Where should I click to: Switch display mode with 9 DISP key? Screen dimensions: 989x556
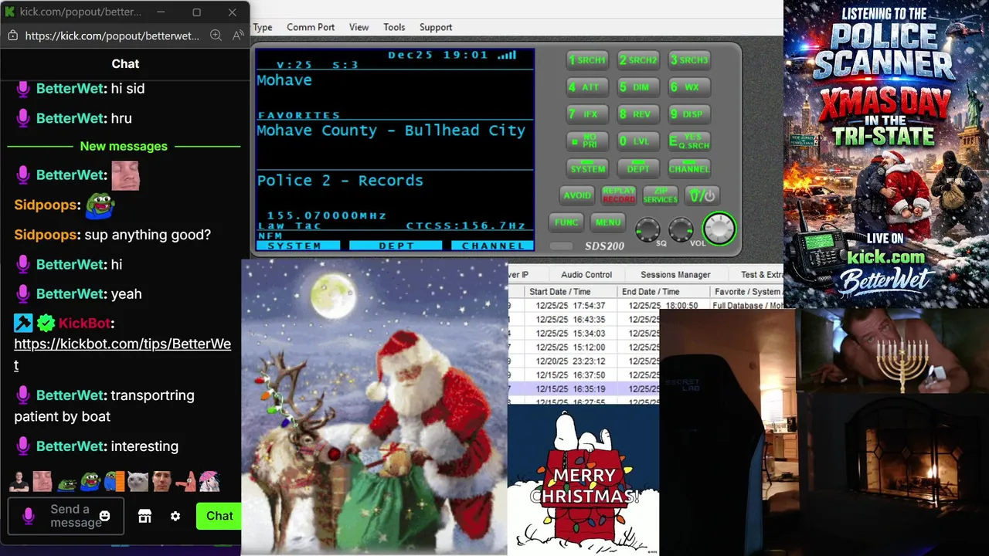pyautogui.click(x=689, y=114)
